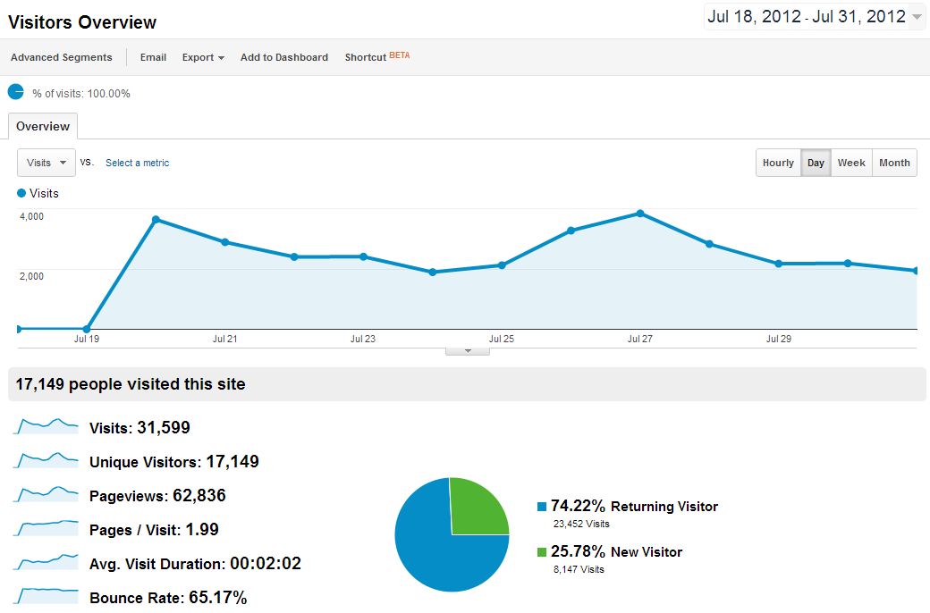Click the Pageviews sparkline icon
The image size is (930, 613).
46,494
